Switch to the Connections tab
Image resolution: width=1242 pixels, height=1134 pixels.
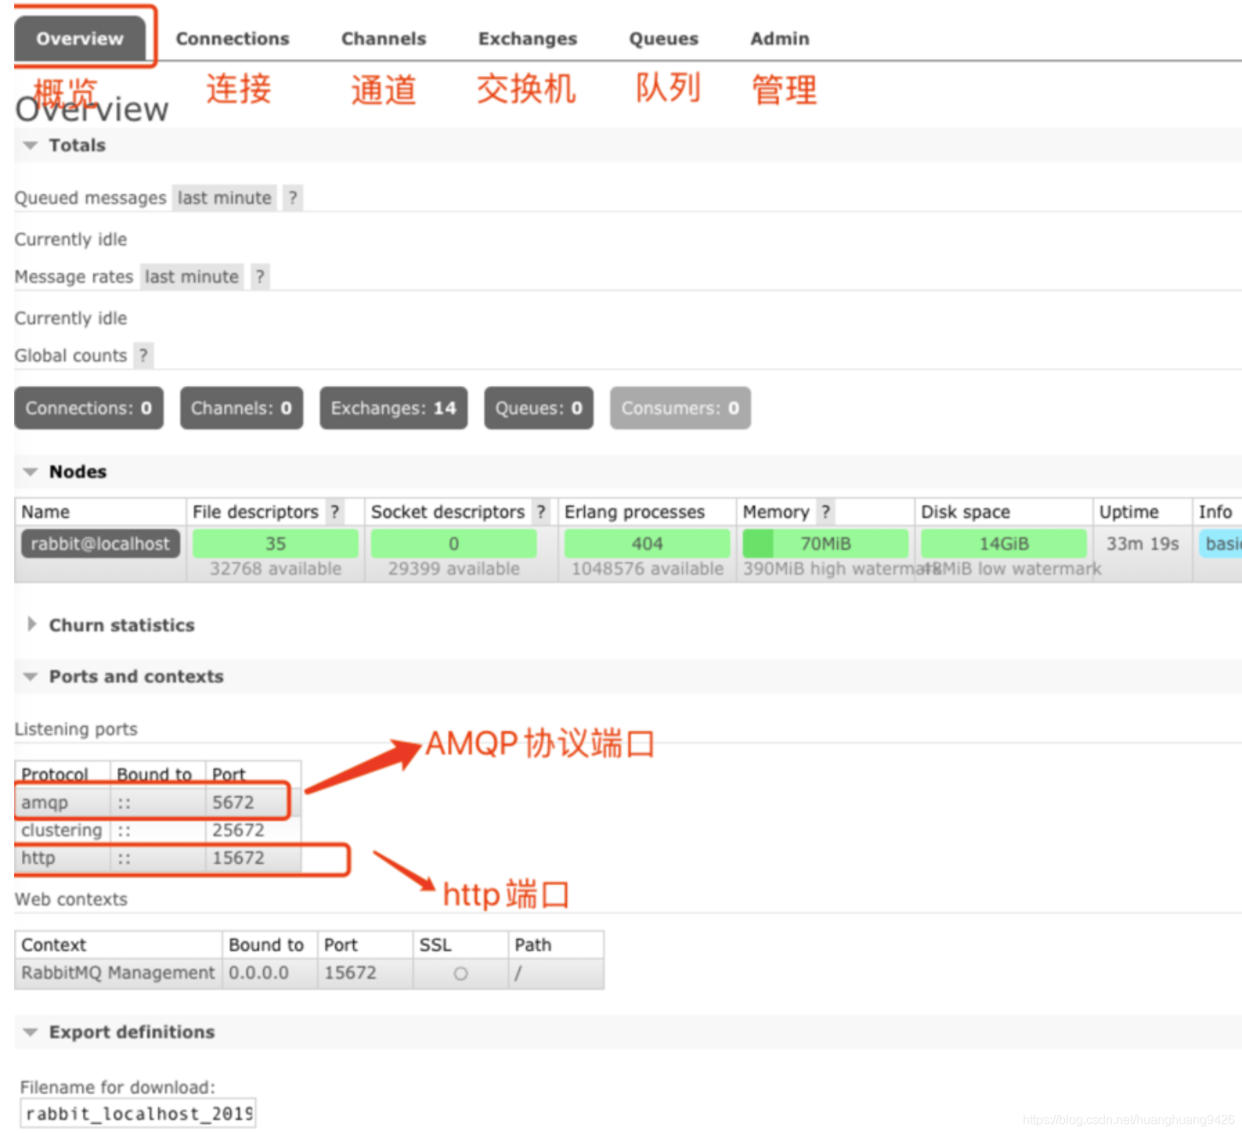tap(233, 38)
